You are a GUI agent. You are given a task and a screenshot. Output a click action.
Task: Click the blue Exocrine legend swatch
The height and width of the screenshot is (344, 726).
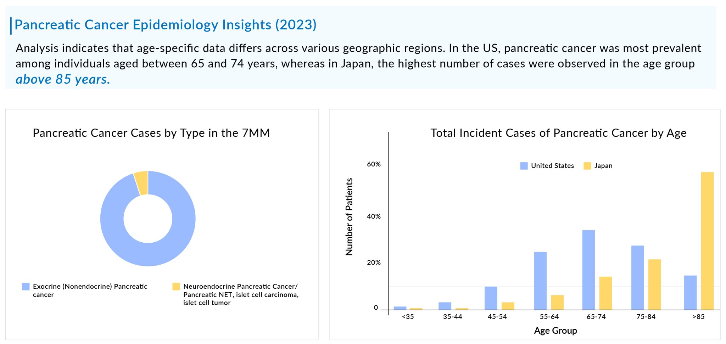click(26, 286)
